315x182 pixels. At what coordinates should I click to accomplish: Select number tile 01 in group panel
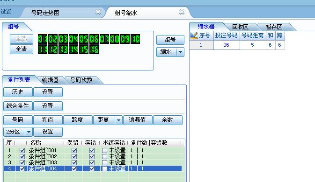pos(43,39)
